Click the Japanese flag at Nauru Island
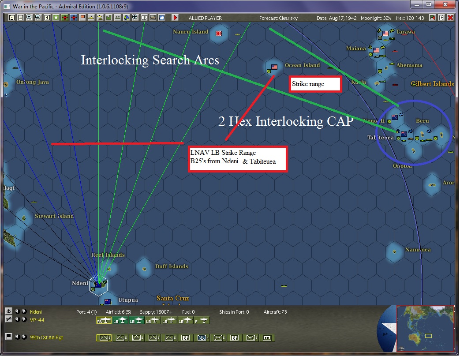The image size is (460, 356). click(219, 34)
